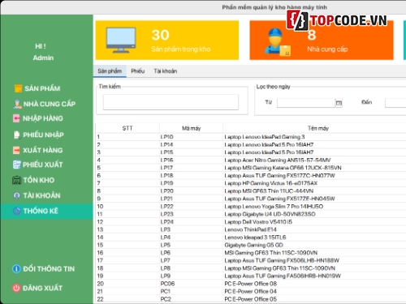This screenshot has height=304, width=406.
Task: Select row Lenovo Ideapad 3 15ITL6
Action: pyautogui.click(x=251, y=238)
